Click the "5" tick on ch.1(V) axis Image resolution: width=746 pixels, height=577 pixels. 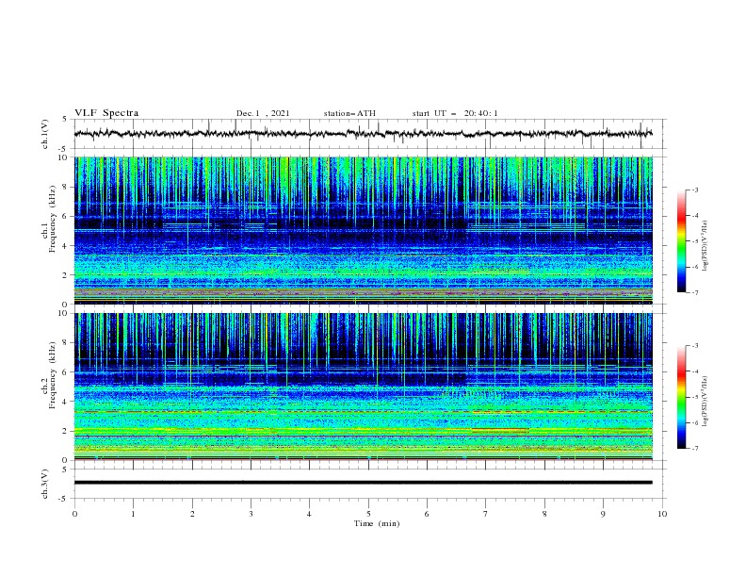click(x=66, y=119)
